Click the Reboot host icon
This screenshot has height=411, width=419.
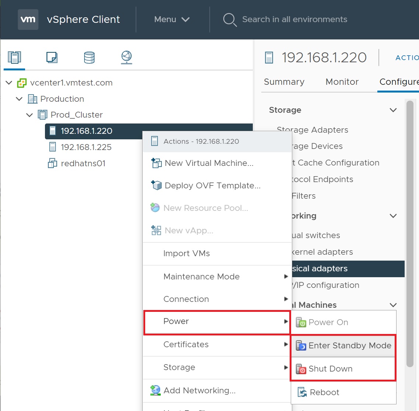(x=302, y=393)
